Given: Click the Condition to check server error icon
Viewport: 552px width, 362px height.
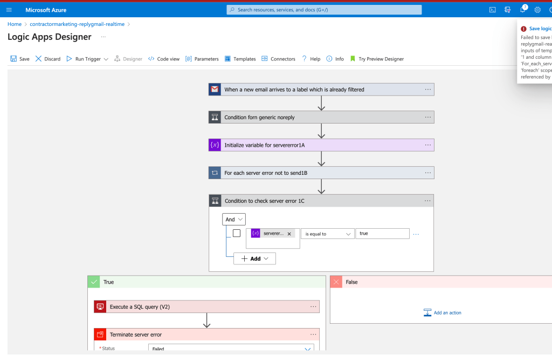Looking at the screenshot, I should pos(215,201).
